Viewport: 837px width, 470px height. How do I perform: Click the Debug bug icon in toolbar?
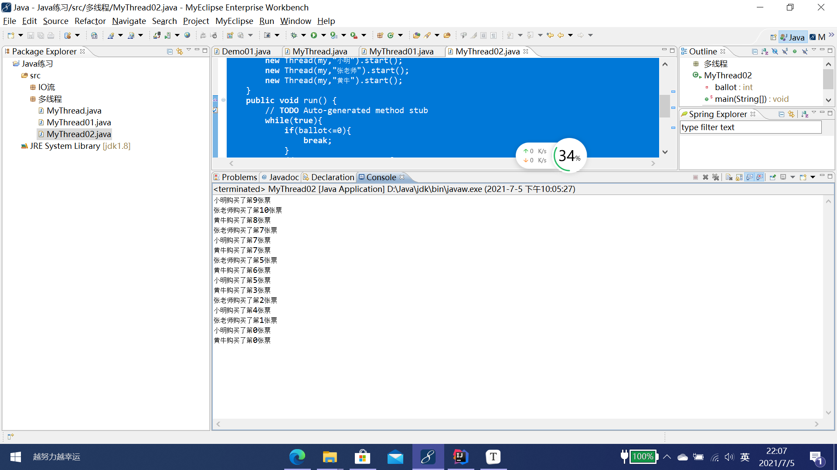pyautogui.click(x=294, y=35)
